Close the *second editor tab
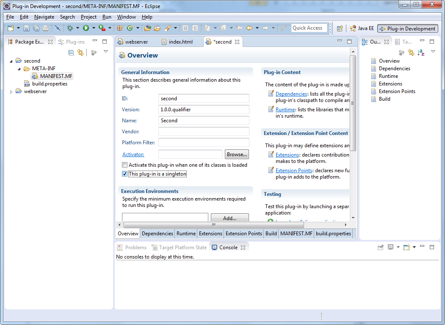This screenshot has width=445, height=325. pos(237,42)
